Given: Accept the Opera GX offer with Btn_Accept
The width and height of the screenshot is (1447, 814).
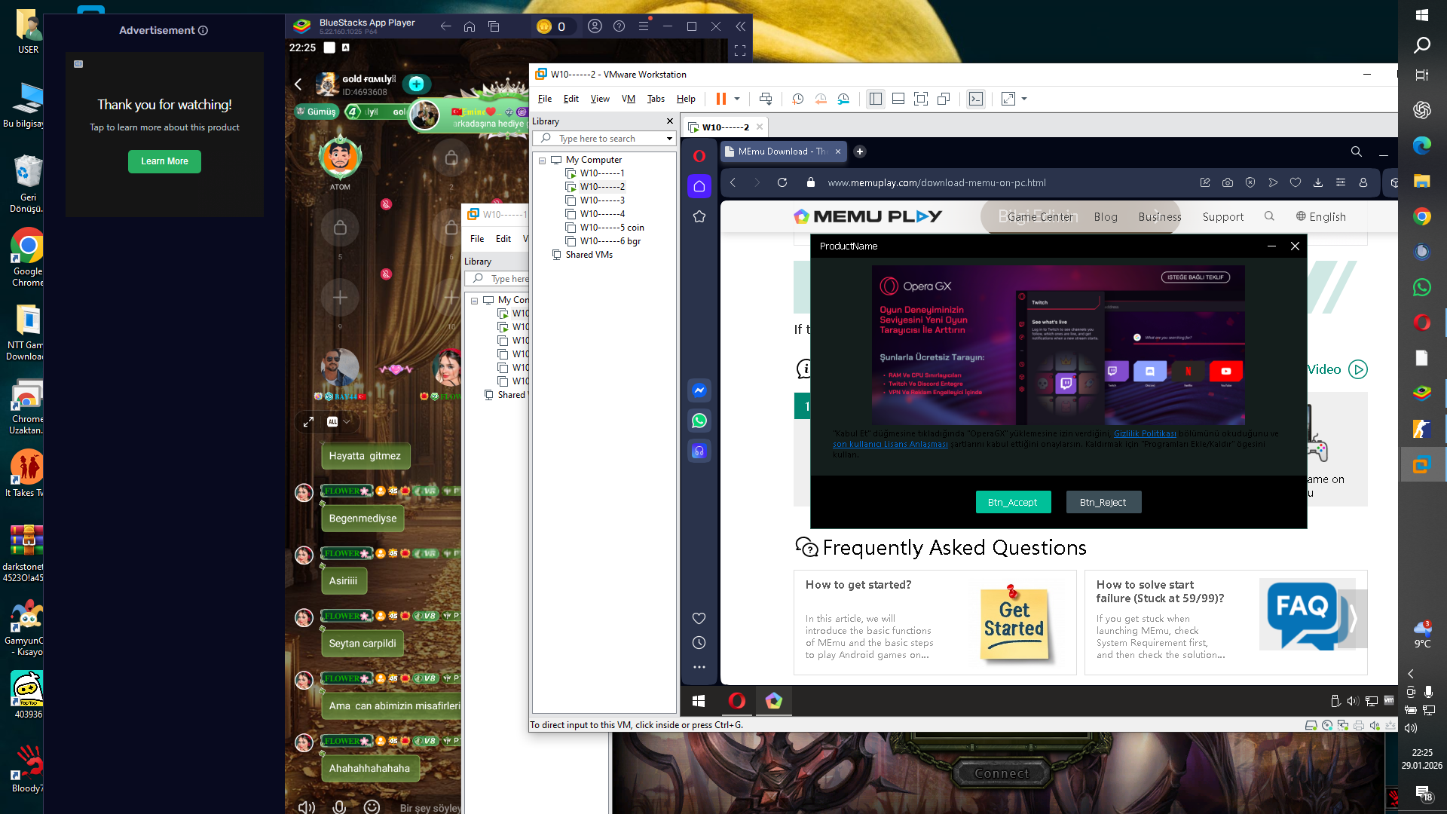Looking at the screenshot, I should pos(1013,502).
